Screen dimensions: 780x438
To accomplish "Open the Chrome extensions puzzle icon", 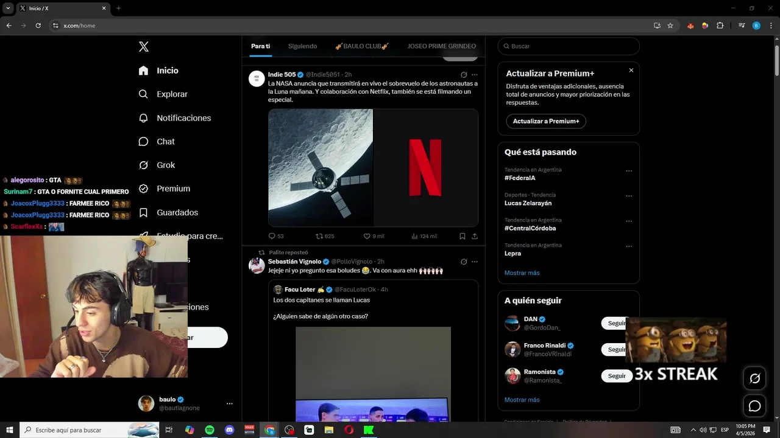I will (720, 26).
